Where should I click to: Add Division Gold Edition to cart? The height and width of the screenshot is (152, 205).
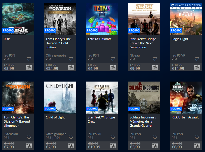(71, 67)
